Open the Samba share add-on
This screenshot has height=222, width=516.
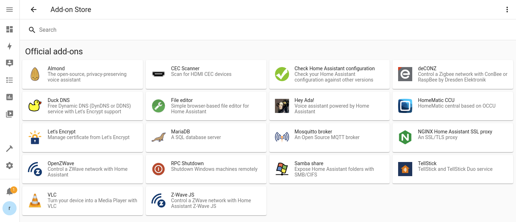329,169
